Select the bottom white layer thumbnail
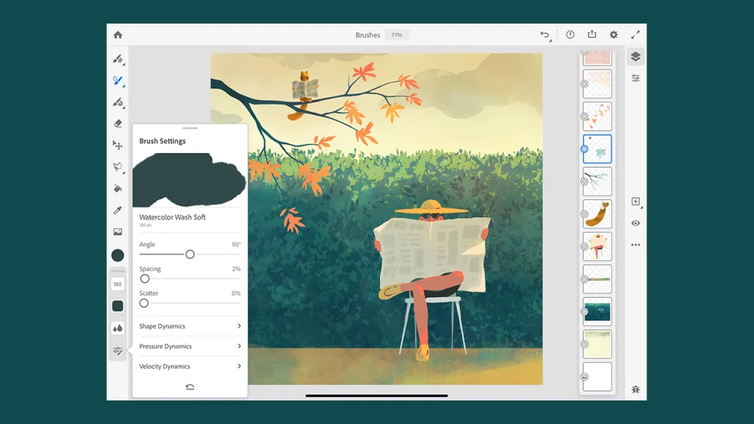This screenshot has width=754, height=424. click(597, 377)
